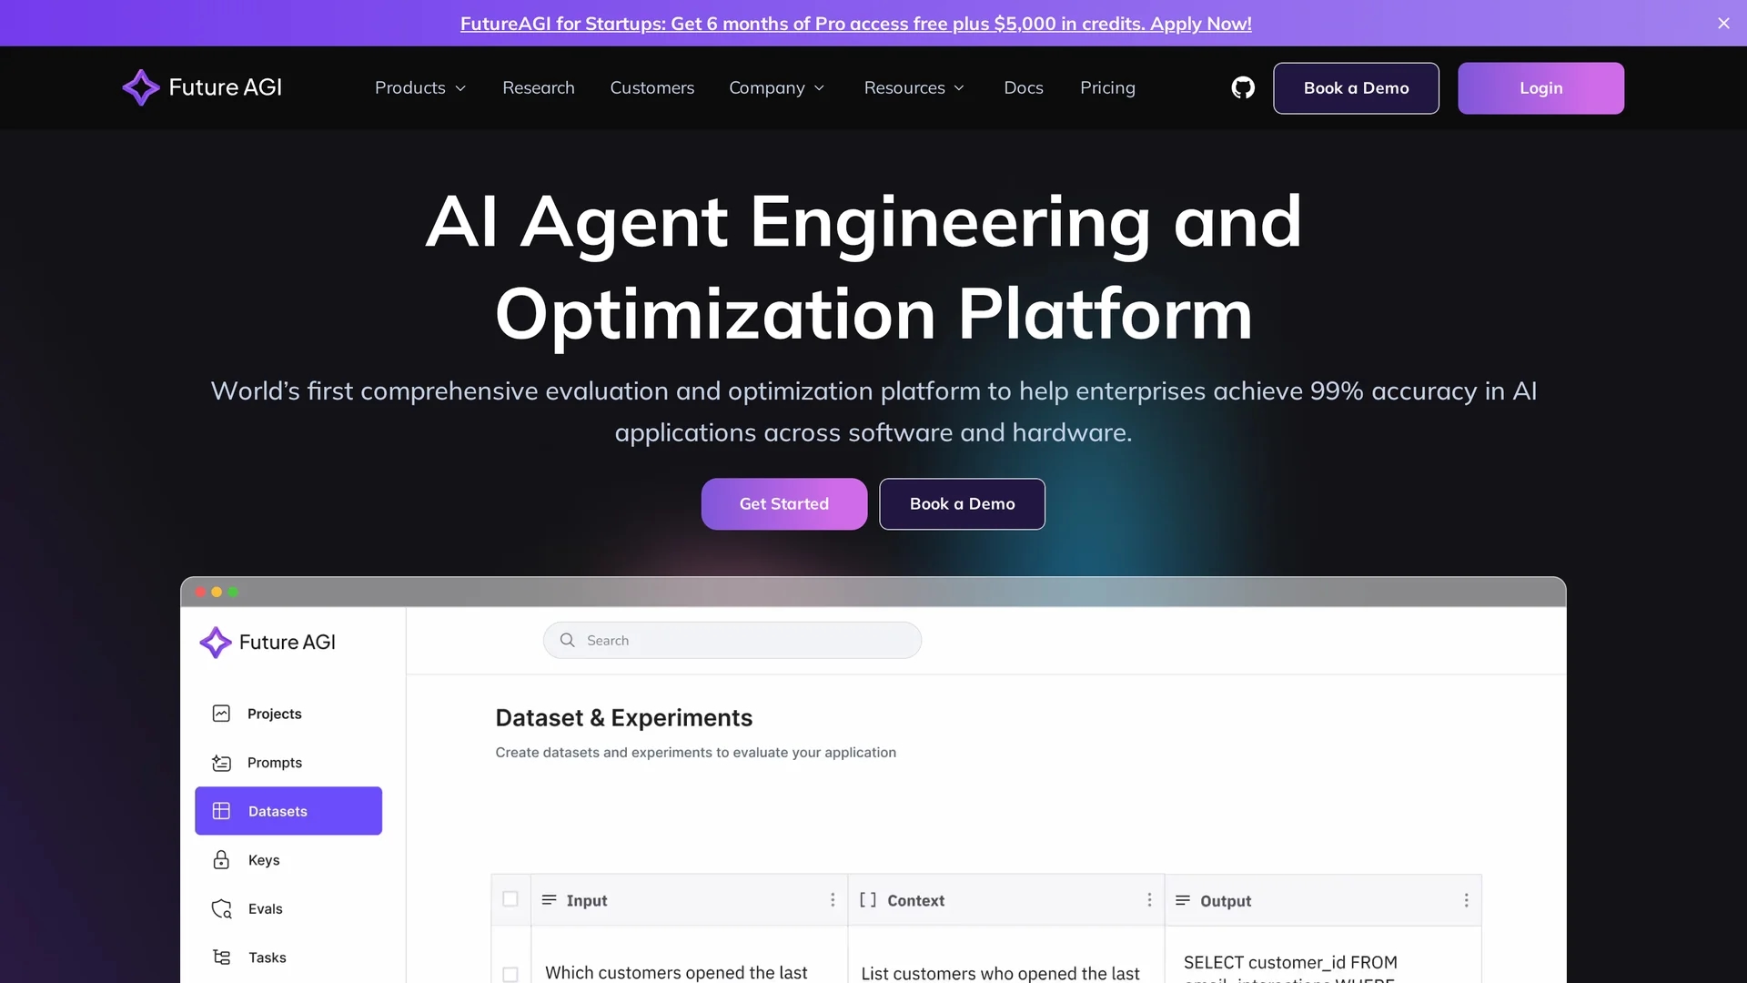
Task: Click the Input column text-type icon
Action: pyautogui.click(x=549, y=900)
